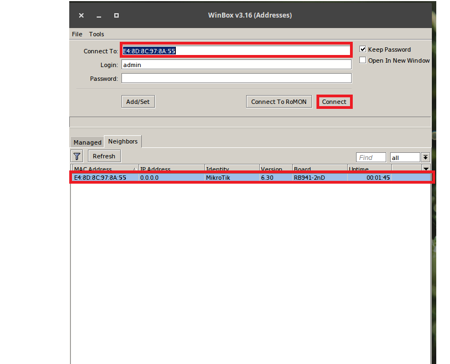450x364 pixels.
Task: Open the File menu
Action: point(76,34)
